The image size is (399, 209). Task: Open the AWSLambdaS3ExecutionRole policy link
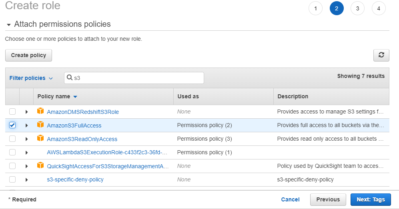[107, 152]
